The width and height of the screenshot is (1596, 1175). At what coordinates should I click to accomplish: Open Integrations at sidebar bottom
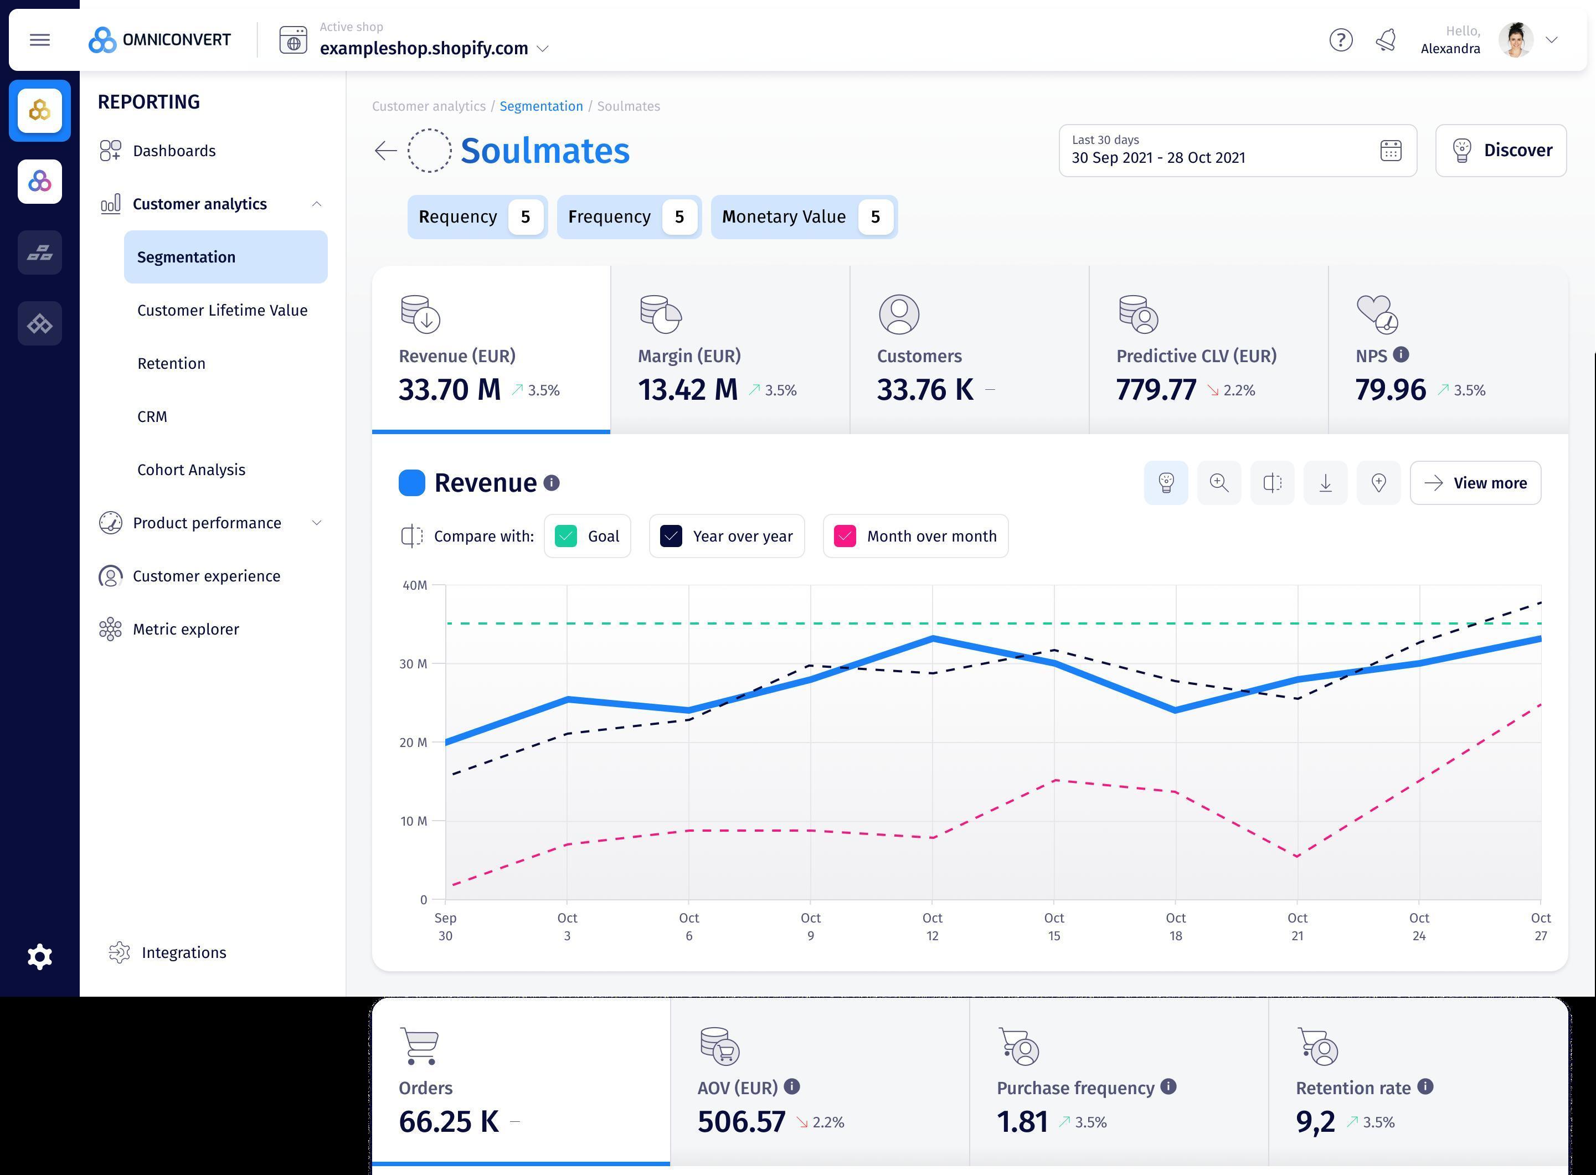168,952
